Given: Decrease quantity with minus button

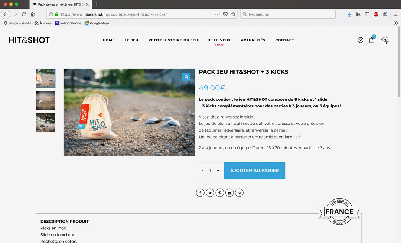Looking at the screenshot, I should click(x=203, y=170).
